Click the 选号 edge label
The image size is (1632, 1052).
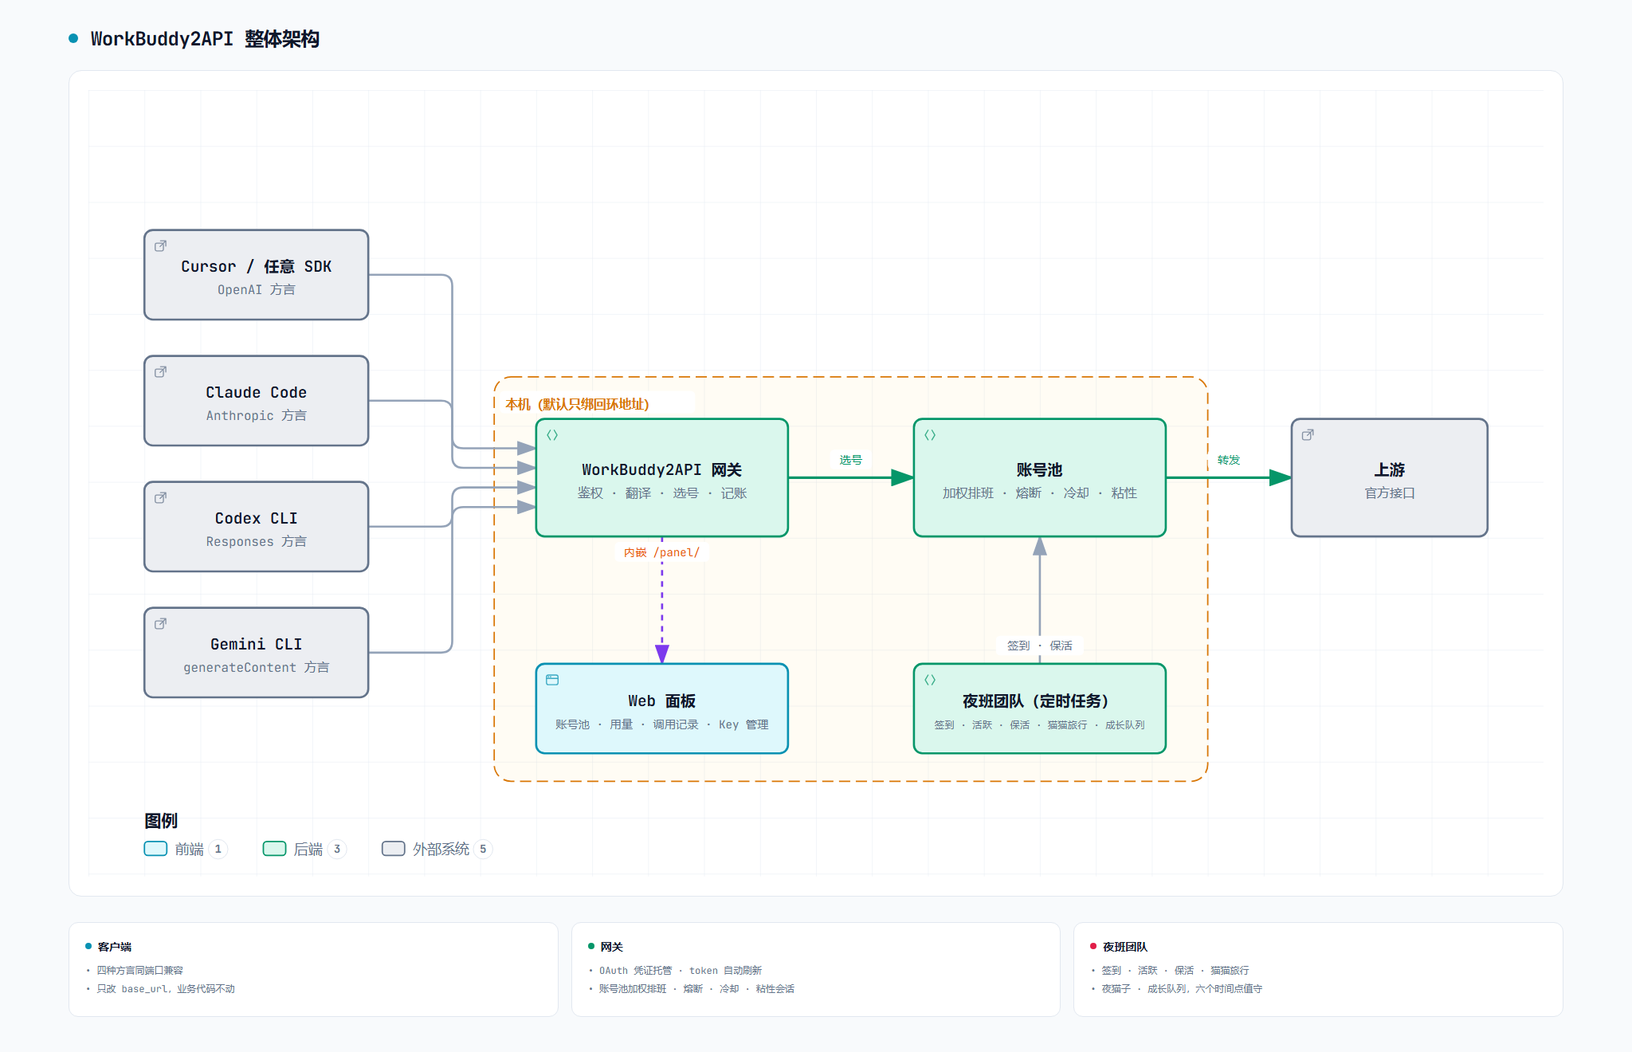[x=850, y=460]
